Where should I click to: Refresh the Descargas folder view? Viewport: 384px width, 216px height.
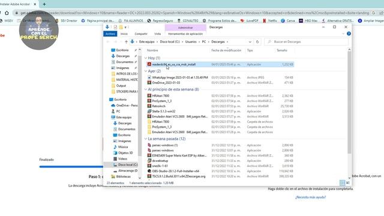(x=257, y=42)
